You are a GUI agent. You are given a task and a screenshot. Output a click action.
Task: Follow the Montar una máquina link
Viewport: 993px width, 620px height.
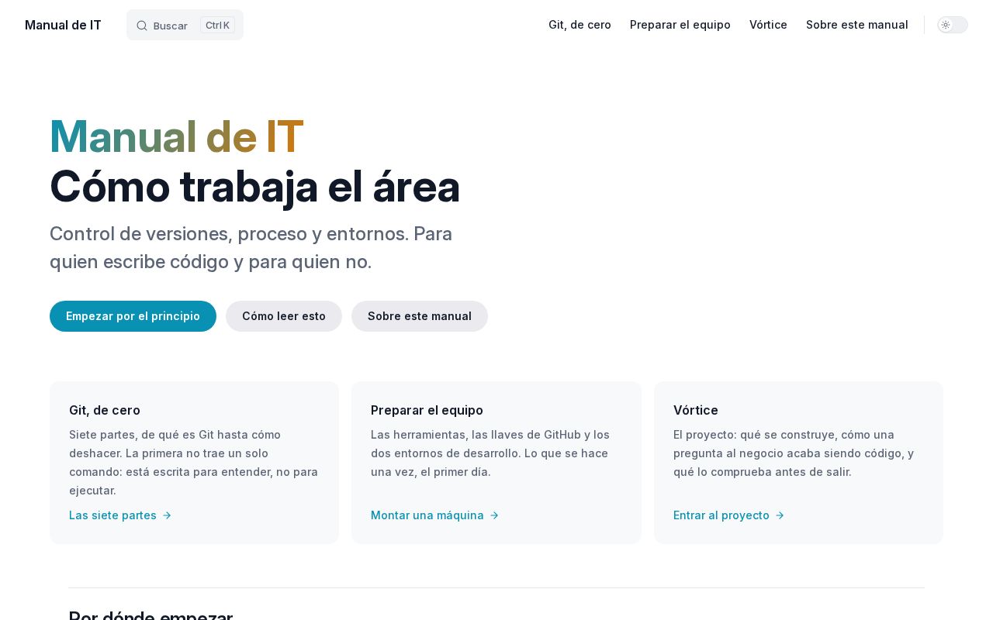(435, 515)
